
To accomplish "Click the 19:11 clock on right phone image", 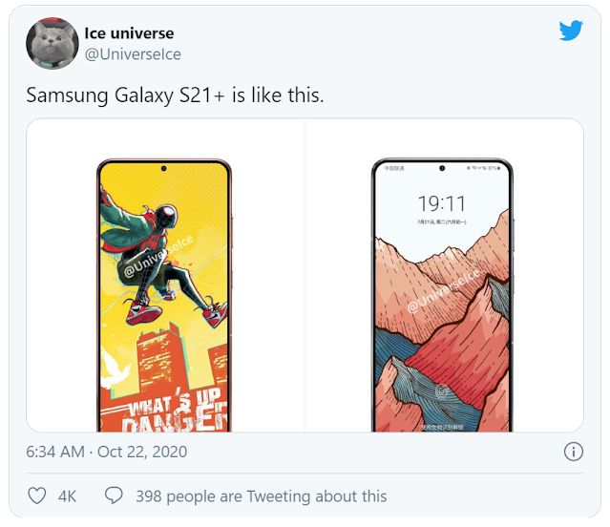I will click(x=442, y=203).
